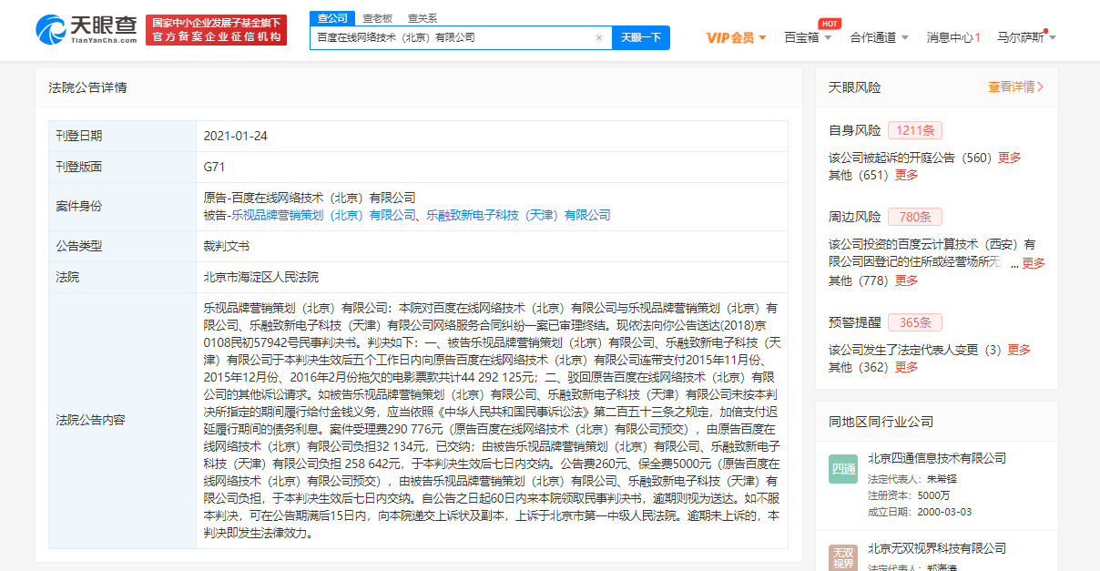
Task: Switch to the 查老板 search tab
Action: click(378, 17)
